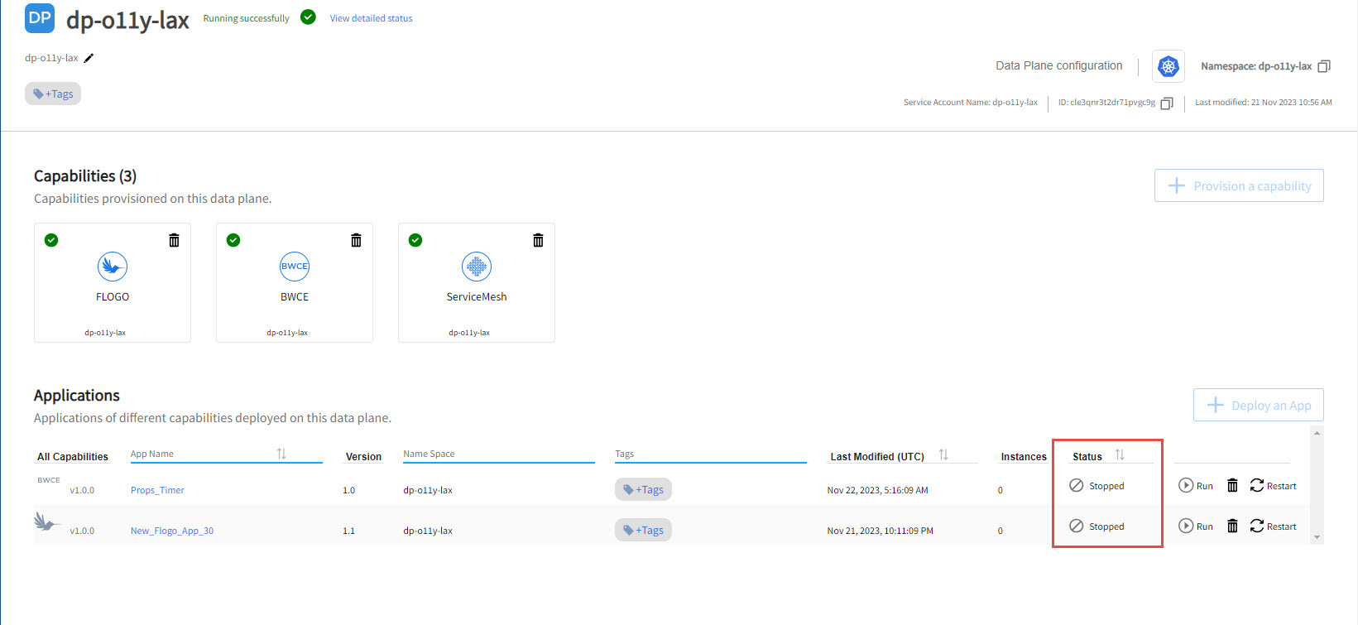Filter by the Tags field

pyautogui.click(x=711, y=454)
